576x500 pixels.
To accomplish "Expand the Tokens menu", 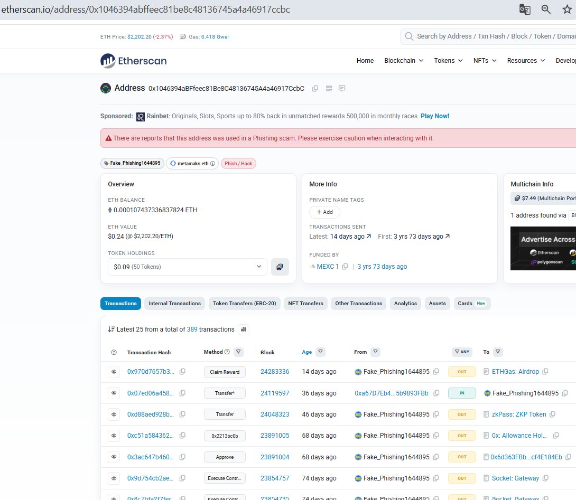I will [x=448, y=61].
